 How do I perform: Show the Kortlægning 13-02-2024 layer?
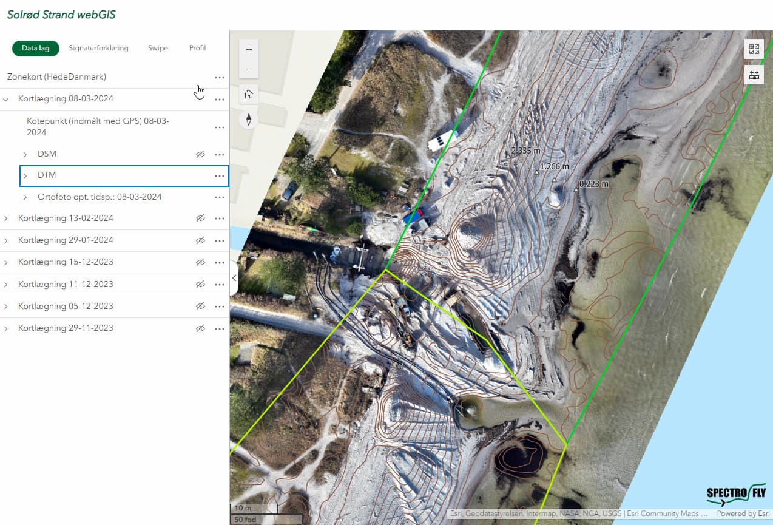(200, 218)
